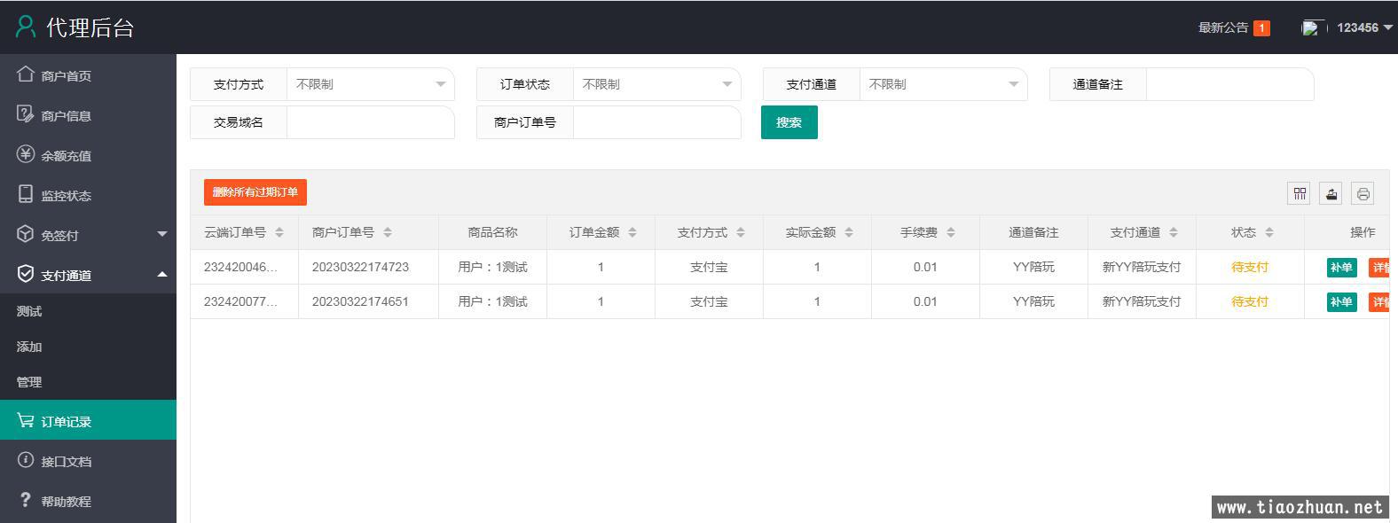Click the green 搜索 button
This screenshot has height=523, width=1398.
coord(789,122)
